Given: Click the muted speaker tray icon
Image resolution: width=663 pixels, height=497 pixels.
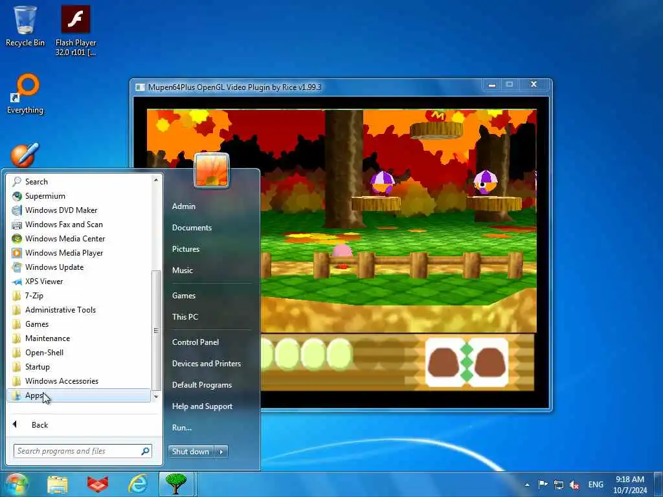Looking at the screenshot, I should pos(574,485).
